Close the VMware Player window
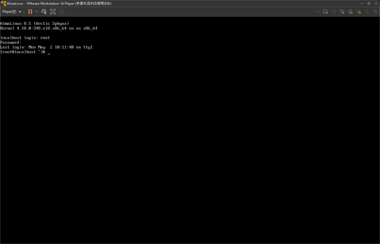The width and height of the screenshot is (380, 244). tap(376, 3)
